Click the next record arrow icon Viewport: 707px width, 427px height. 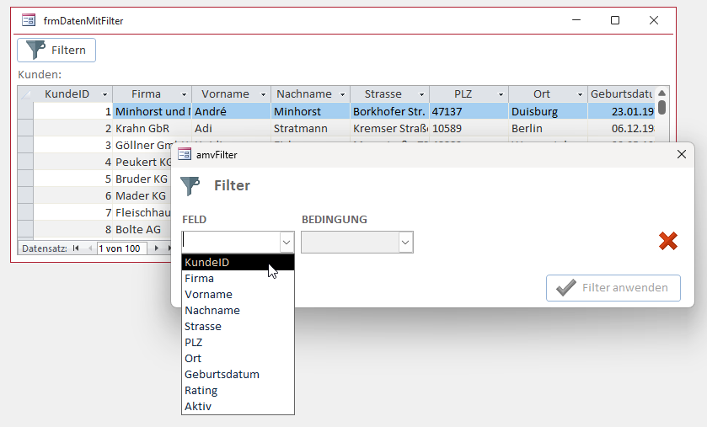tap(157, 248)
